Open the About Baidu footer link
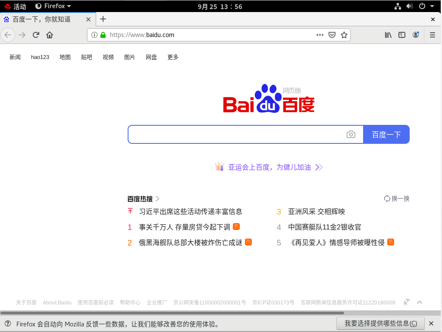442x332 pixels. [x=57, y=302]
